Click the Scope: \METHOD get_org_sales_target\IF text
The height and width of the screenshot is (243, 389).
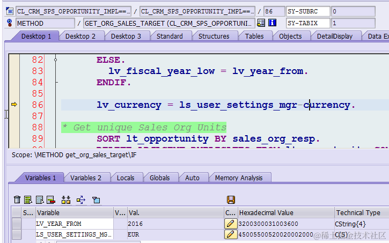pyautogui.click(x=74, y=155)
